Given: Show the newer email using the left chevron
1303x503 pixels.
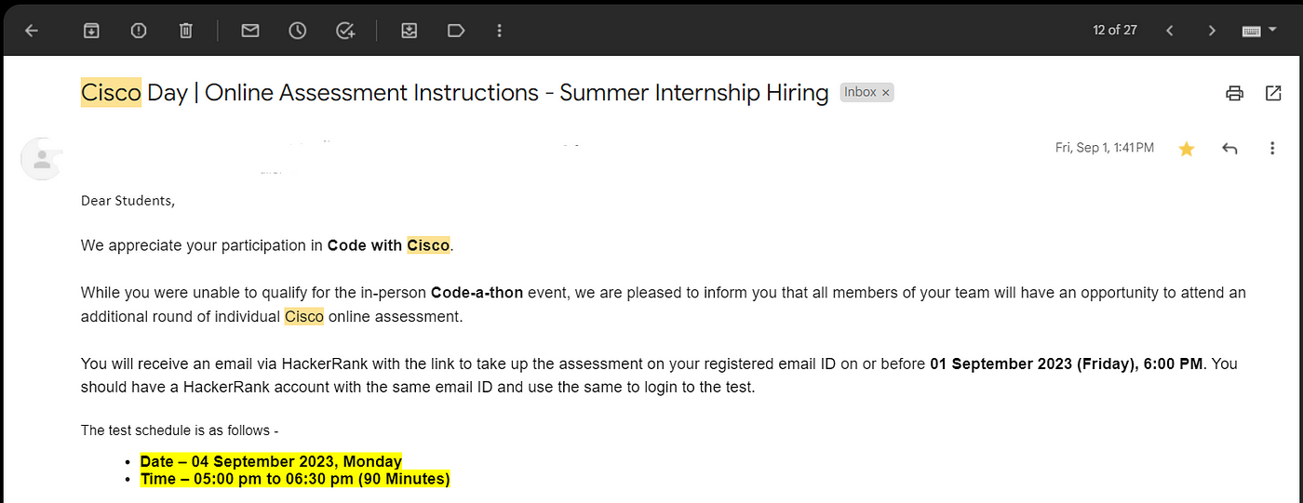Looking at the screenshot, I should point(1170,31).
